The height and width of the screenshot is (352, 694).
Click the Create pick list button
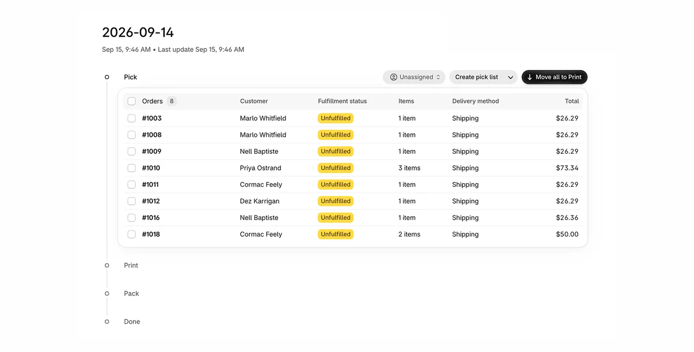[477, 77]
